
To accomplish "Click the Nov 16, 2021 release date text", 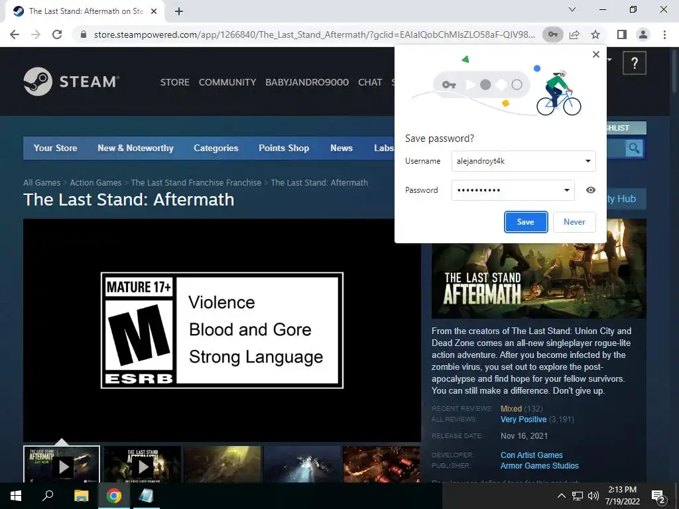I will [524, 436].
